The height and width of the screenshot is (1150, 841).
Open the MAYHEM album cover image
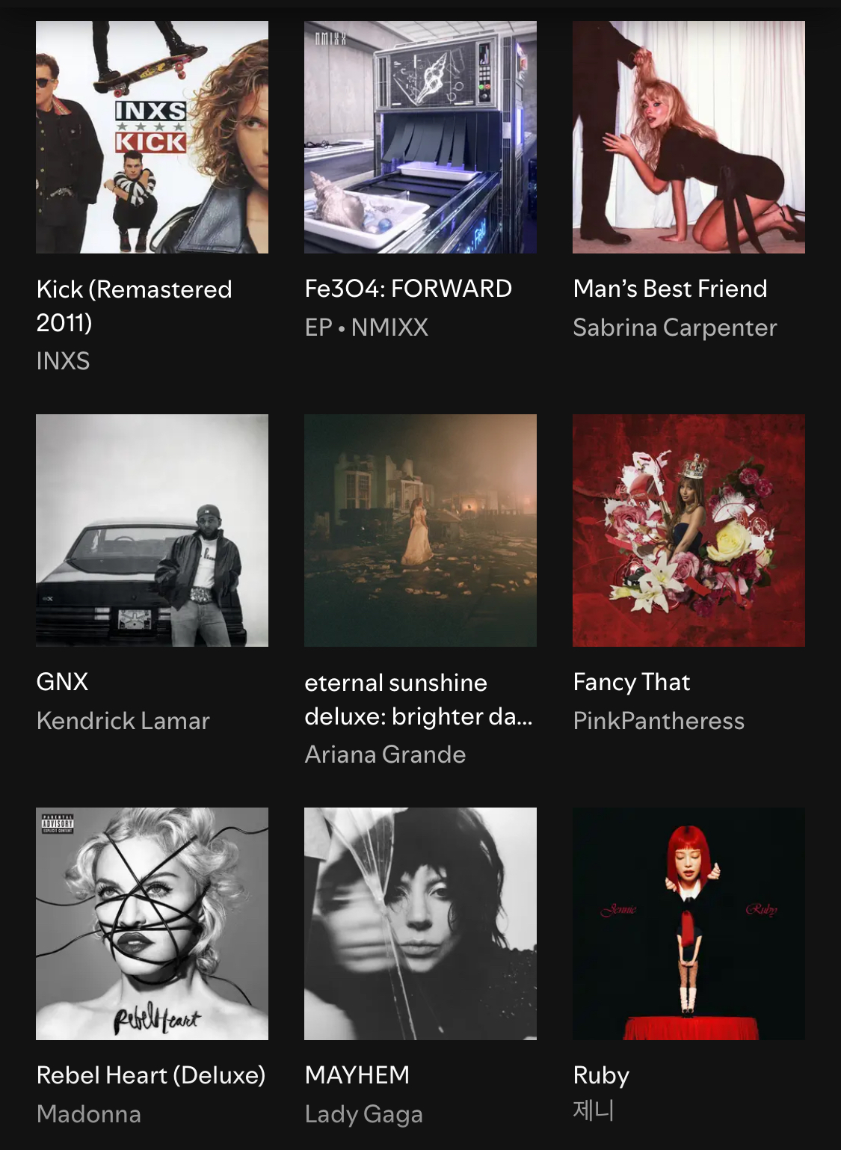[x=420, y=923]
